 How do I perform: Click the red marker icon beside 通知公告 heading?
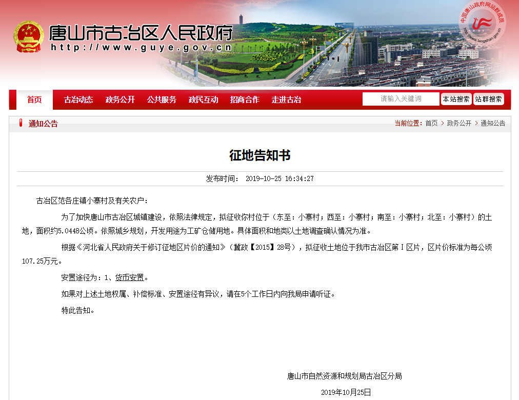click(x=21, y=123)
